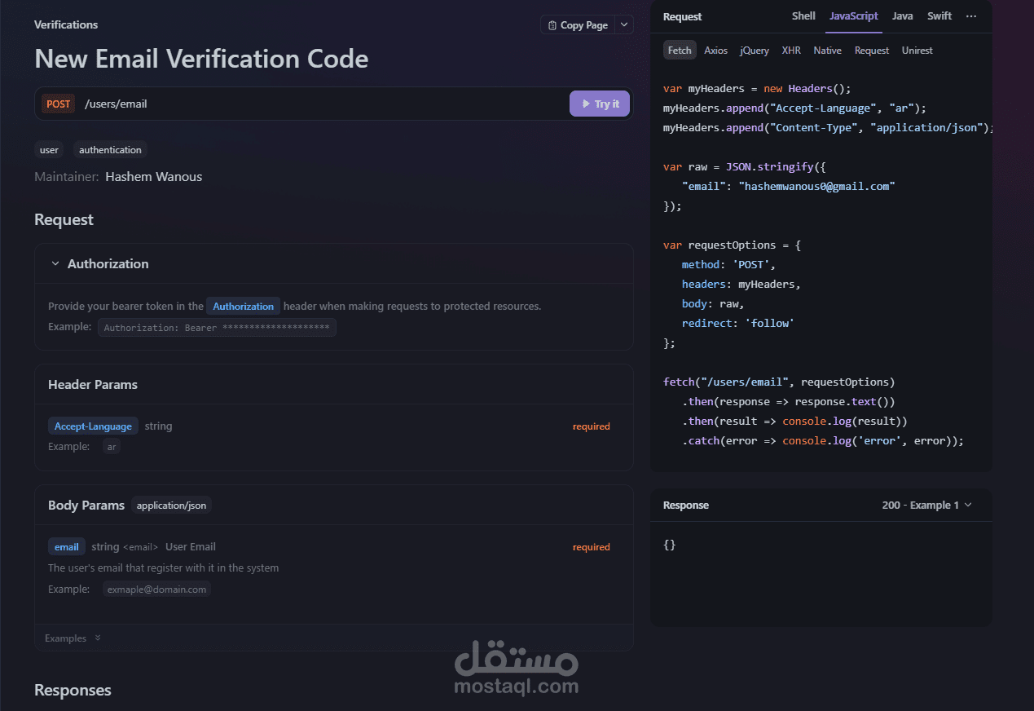Select the JavaScript language tab
Image resolution: width=1034 pixels, height=711 pixels.
click(x=854, y=15)
